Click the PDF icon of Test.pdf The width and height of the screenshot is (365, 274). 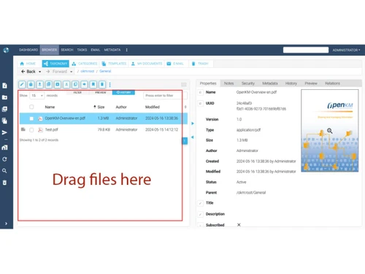[40, 130]
